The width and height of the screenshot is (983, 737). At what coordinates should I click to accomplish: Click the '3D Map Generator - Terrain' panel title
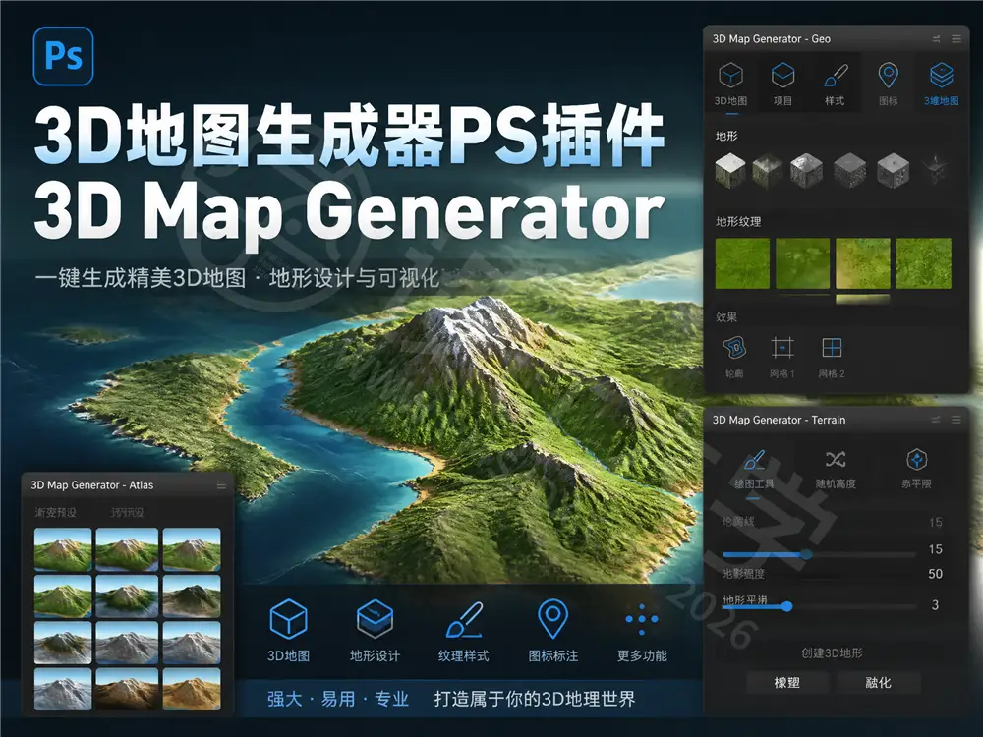point(780,420)
